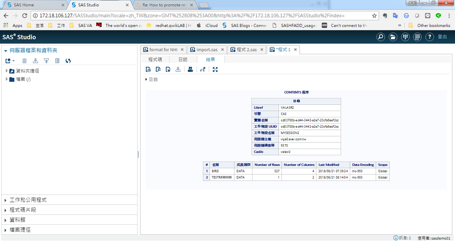Switch to the 日誌 log tab

(182, 60)
